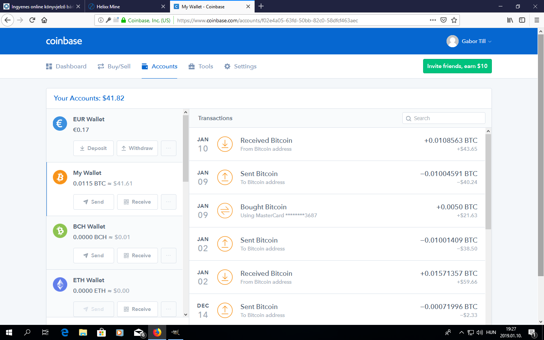Screen dimensions: 544x340
Task: Close the My Wallet - Coinbase tab
Action: point(248,6)
